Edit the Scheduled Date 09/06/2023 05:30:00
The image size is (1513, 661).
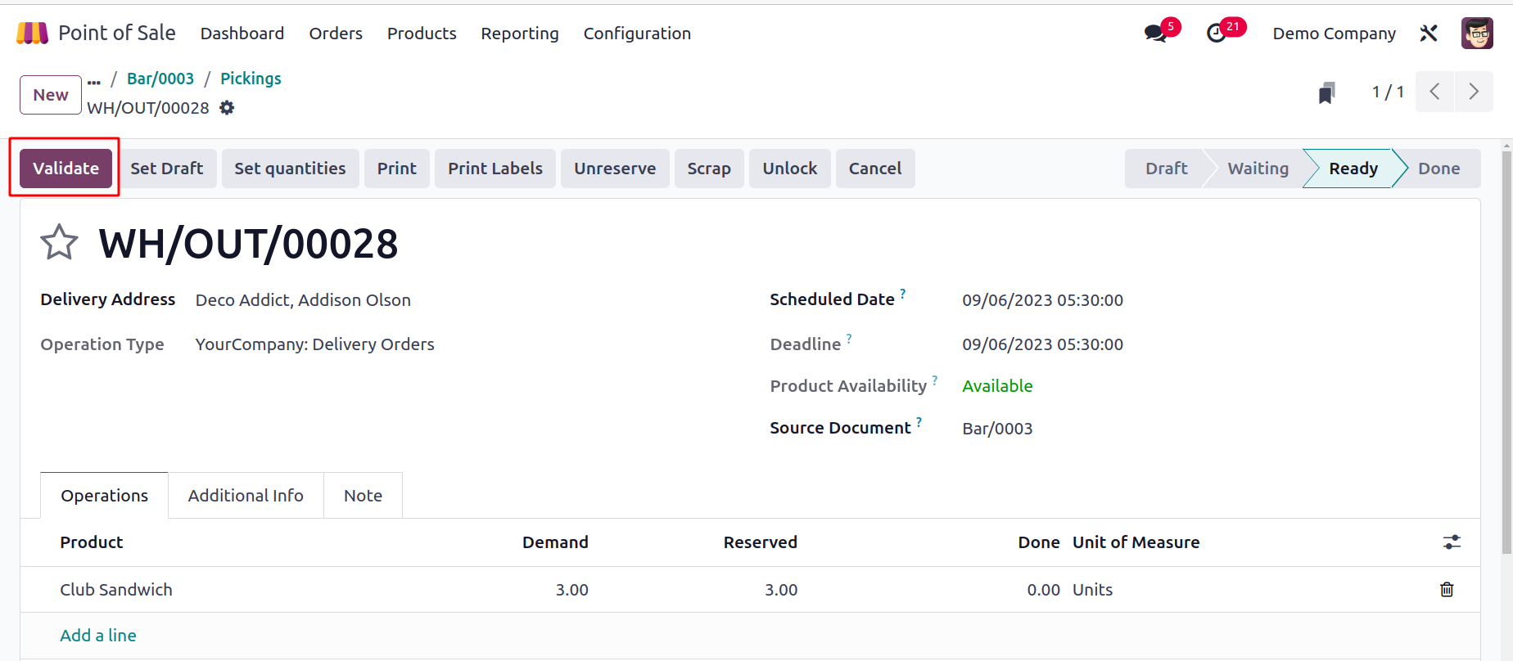(x=1042, y=300)
